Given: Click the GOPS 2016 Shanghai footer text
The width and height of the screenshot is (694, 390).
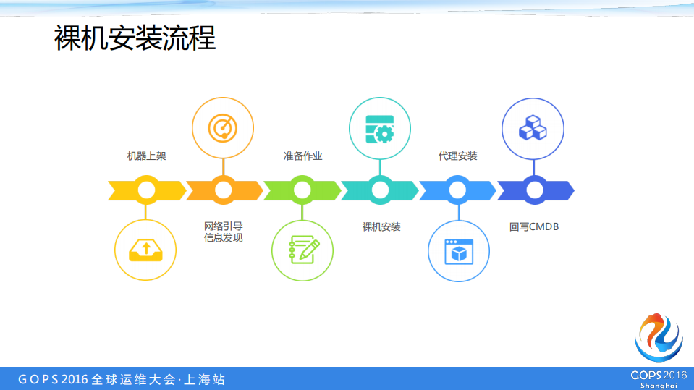Looking at the screenshot, I should pos(659,380).
